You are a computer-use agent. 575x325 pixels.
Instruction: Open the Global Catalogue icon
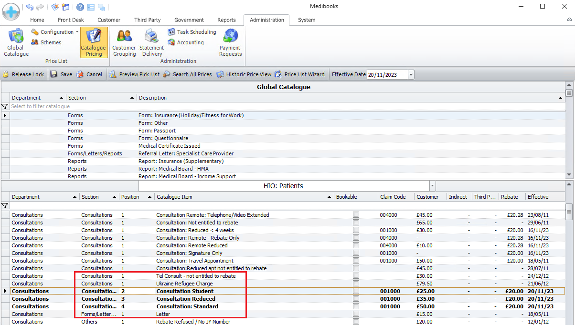(16, 42)
